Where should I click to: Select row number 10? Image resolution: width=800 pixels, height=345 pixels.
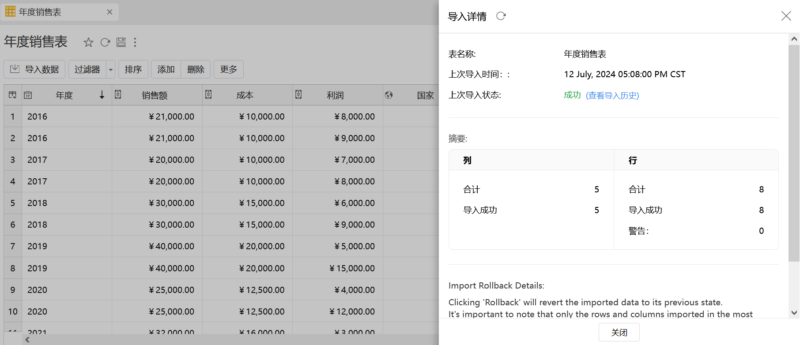13,311
